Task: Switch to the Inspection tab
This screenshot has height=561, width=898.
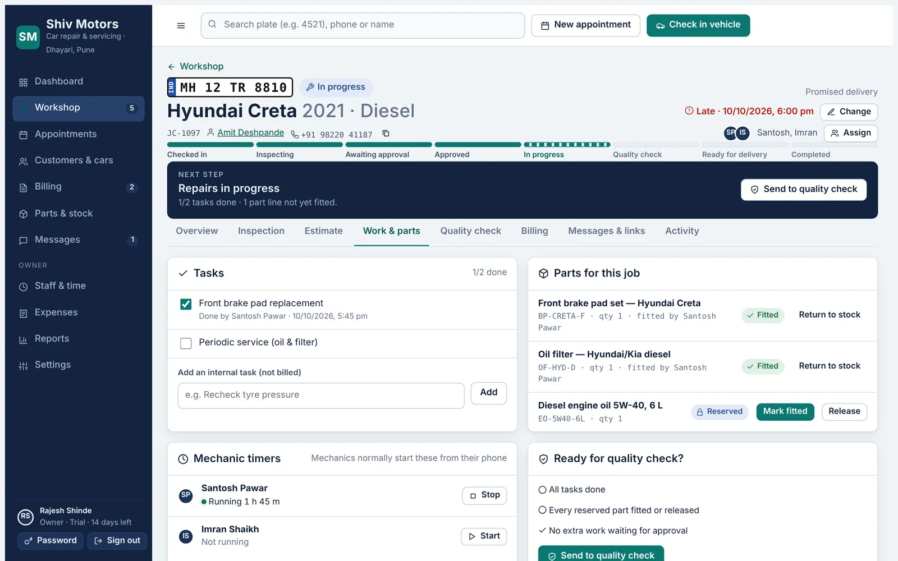Action: click(x=261, y=231)
